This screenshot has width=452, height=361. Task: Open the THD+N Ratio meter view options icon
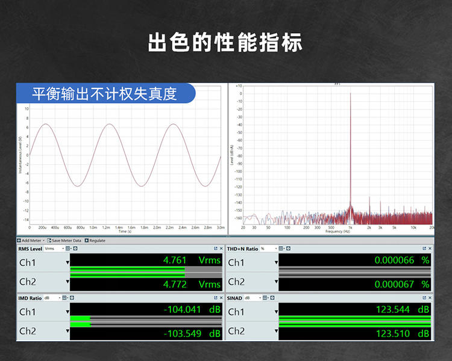click(x=281, y=248)
